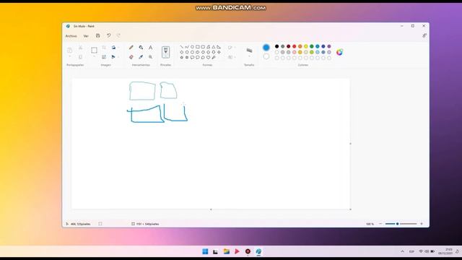This screenshot has height=260, width=462.
Task: Click the Copy icon
Action: click(80, 57)
